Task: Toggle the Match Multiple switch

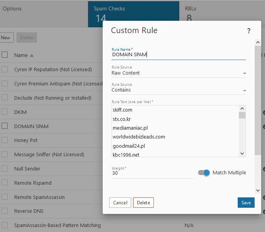Action: pyautogui.click(x=204, y=173)
